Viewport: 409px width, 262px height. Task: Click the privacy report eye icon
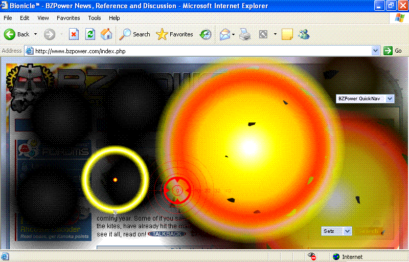click(312, 256)
